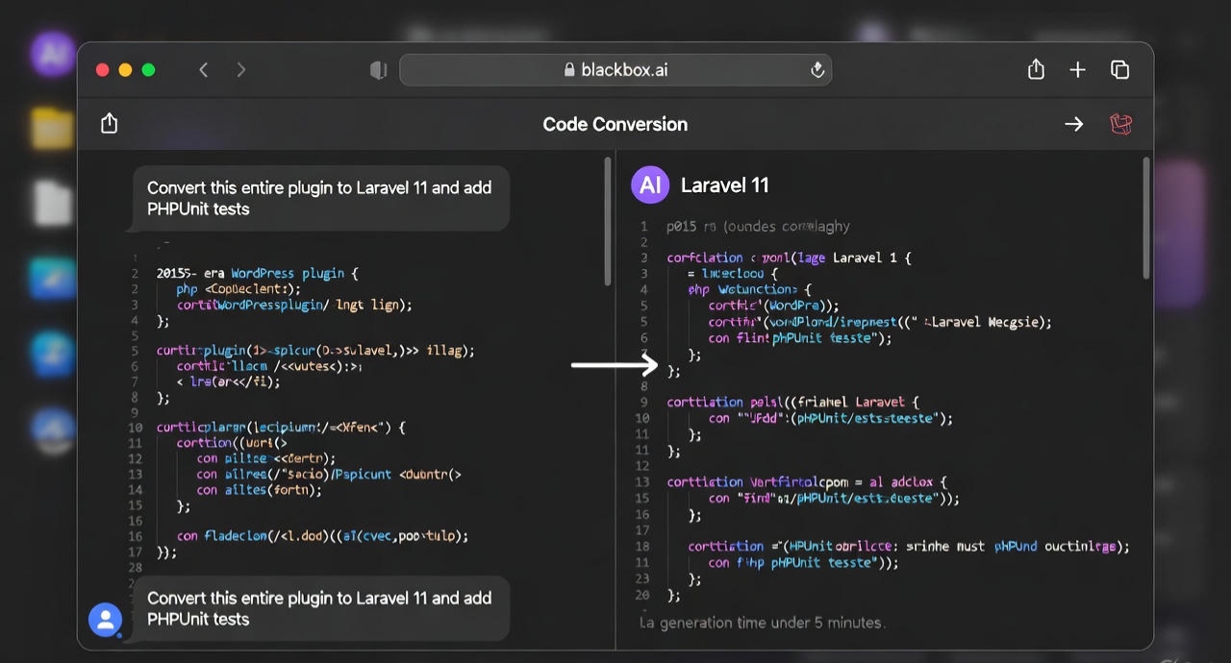Click the reader icon inside the address bar
This screenshot has width=1231, height=663.
pos(817,69)
